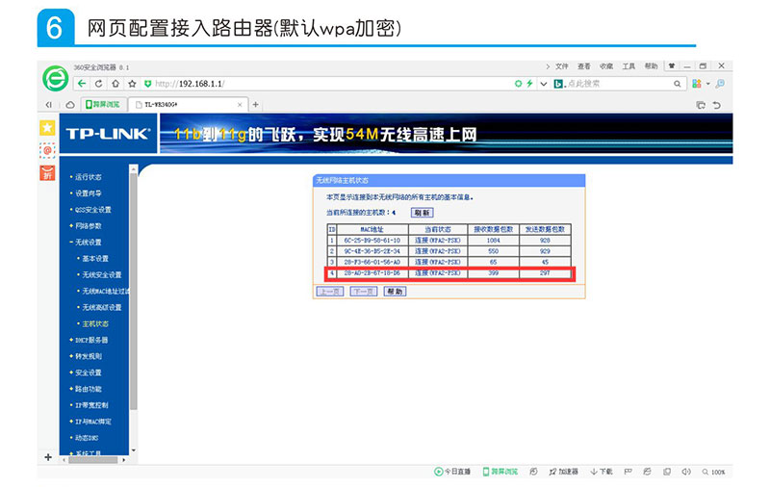Click the 下一页 next page button

point(364,292)
